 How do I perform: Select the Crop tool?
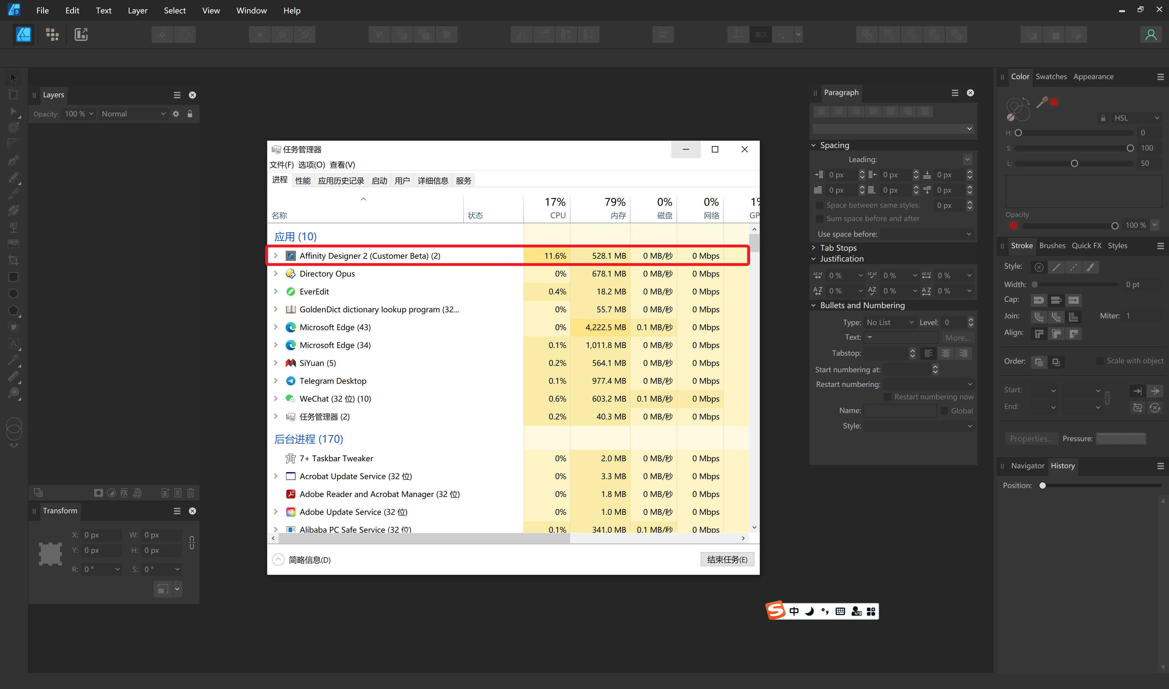coord(13,260)
